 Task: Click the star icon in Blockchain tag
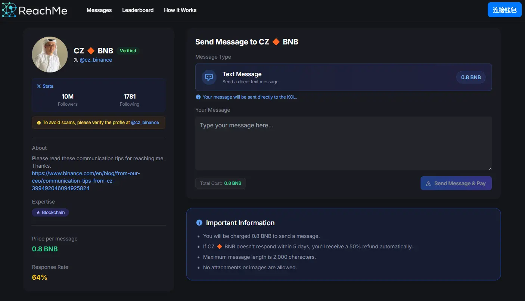click(x=38, y=212)
